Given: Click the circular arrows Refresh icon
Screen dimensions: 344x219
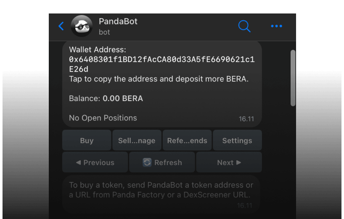Looking at the screenshot, I should tap(147, 163).
